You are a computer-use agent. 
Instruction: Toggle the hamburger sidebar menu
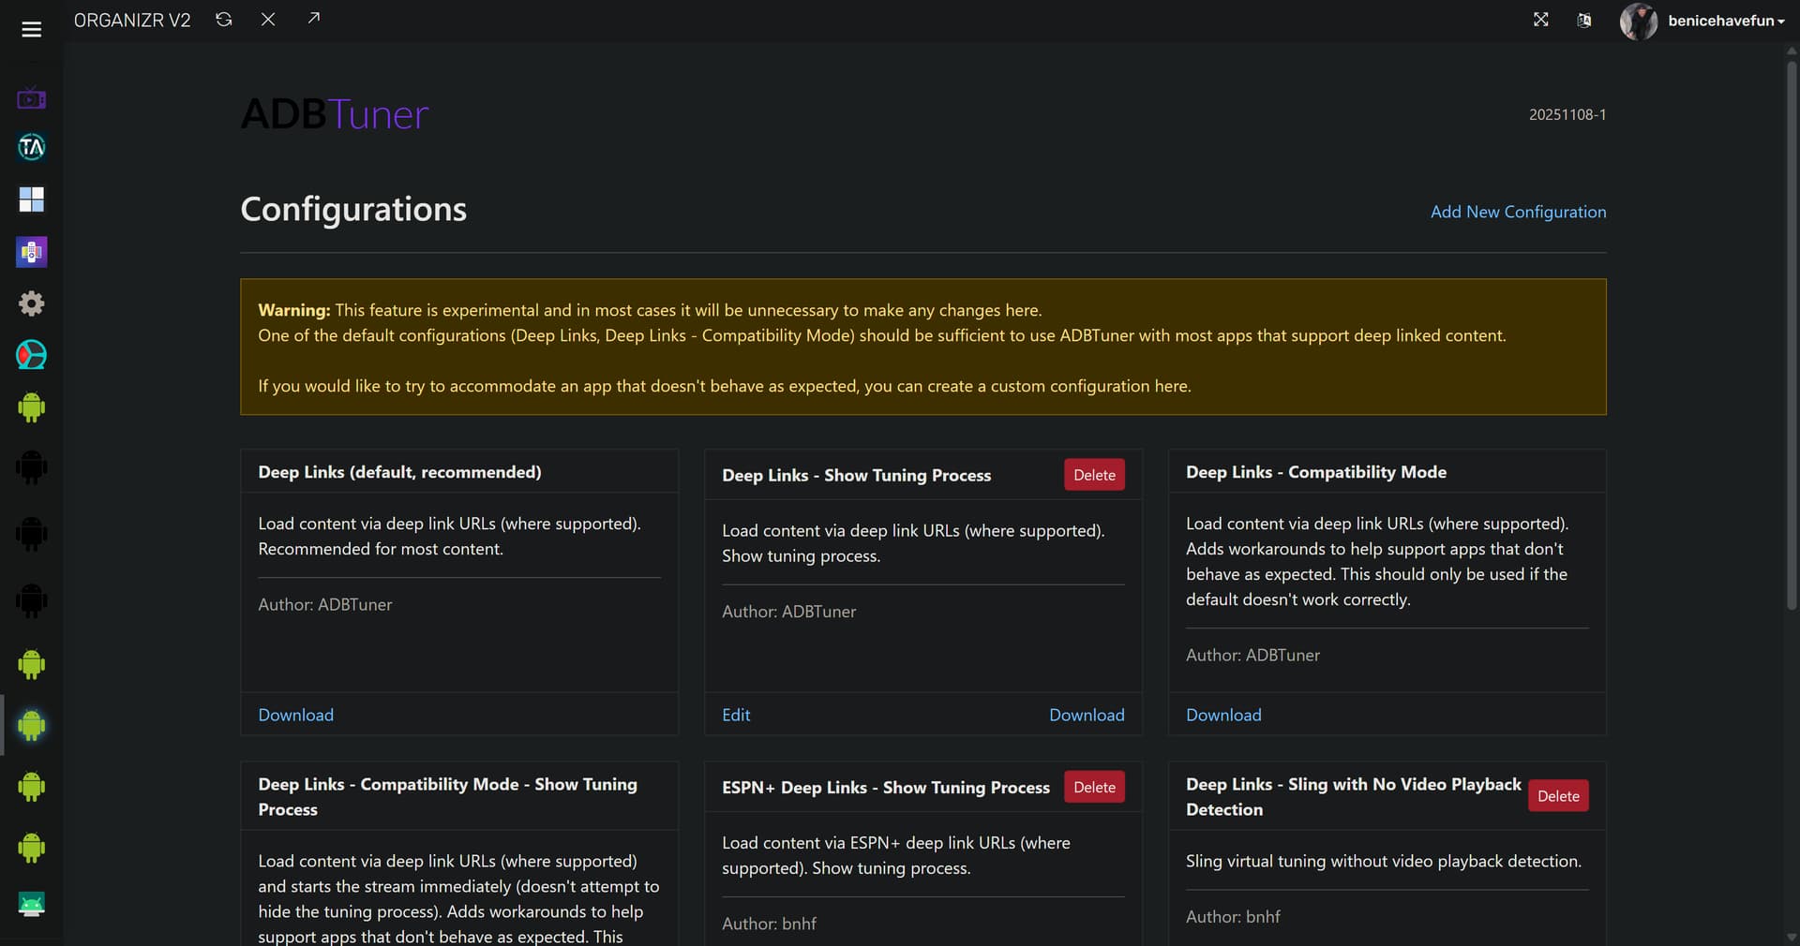coord(31,30)
